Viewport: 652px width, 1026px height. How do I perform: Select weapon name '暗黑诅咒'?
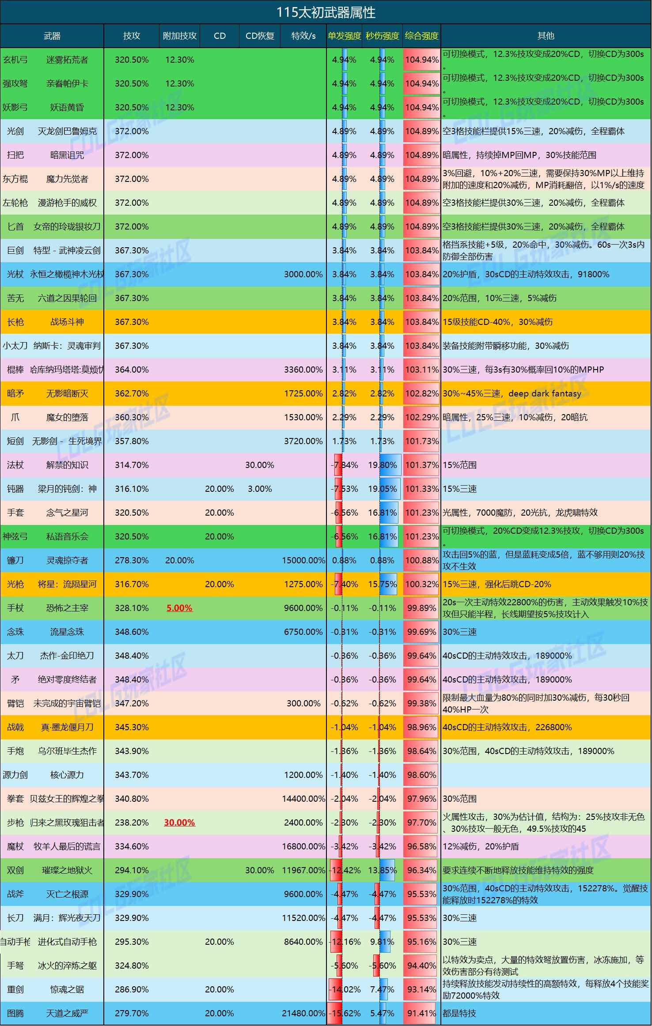67,155
